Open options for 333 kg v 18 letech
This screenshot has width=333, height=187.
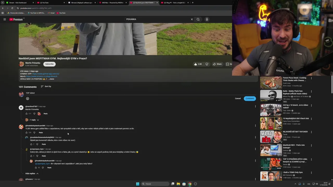[311, 105]
